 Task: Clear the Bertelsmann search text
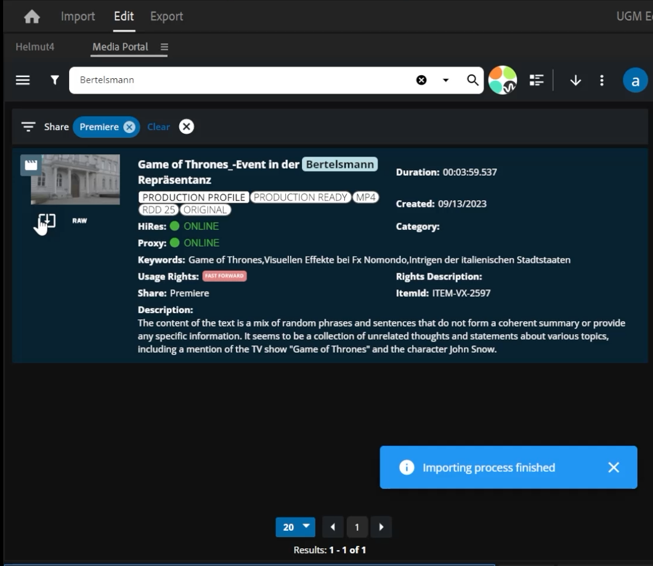coord(421,80)
